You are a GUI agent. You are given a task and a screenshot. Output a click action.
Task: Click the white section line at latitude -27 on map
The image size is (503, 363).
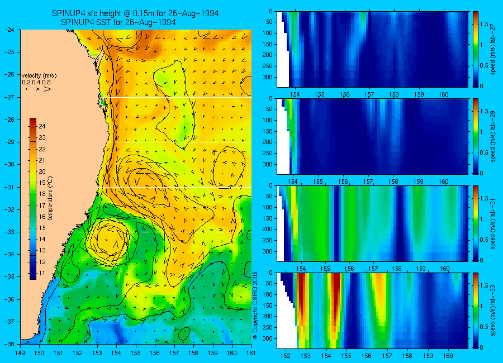coord(178,97)
